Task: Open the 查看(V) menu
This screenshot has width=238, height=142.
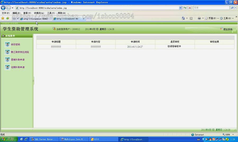Action: pos(27,13)
